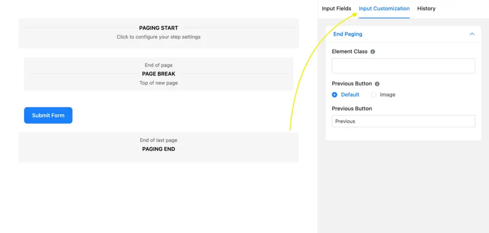Viewport: 489px width, 233px height.
Task: Collapse the End Paging panel chevron
Action: click(472, 34)
